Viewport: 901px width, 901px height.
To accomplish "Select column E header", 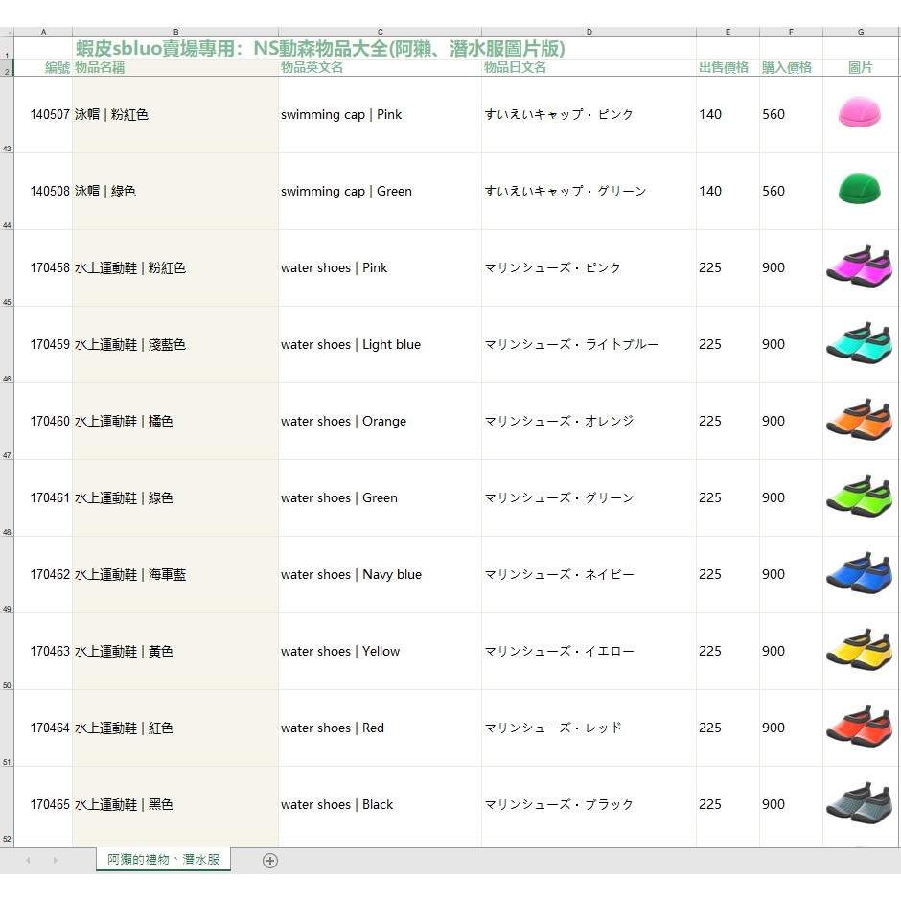I will (728, 33).
